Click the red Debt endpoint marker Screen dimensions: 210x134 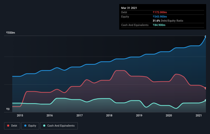pos(206,88)
